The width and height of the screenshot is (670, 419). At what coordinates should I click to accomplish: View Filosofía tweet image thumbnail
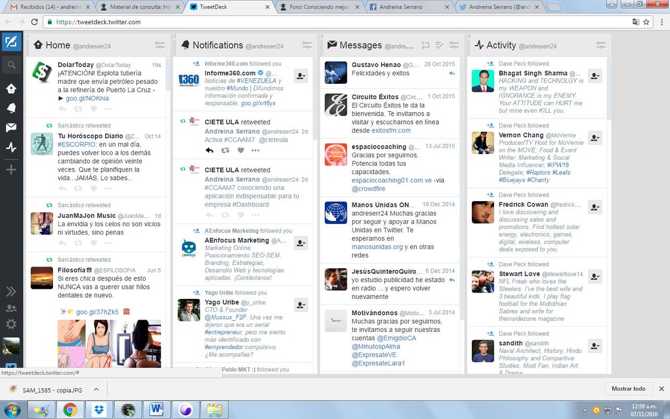pyautogui.click(x=109, y=343)
